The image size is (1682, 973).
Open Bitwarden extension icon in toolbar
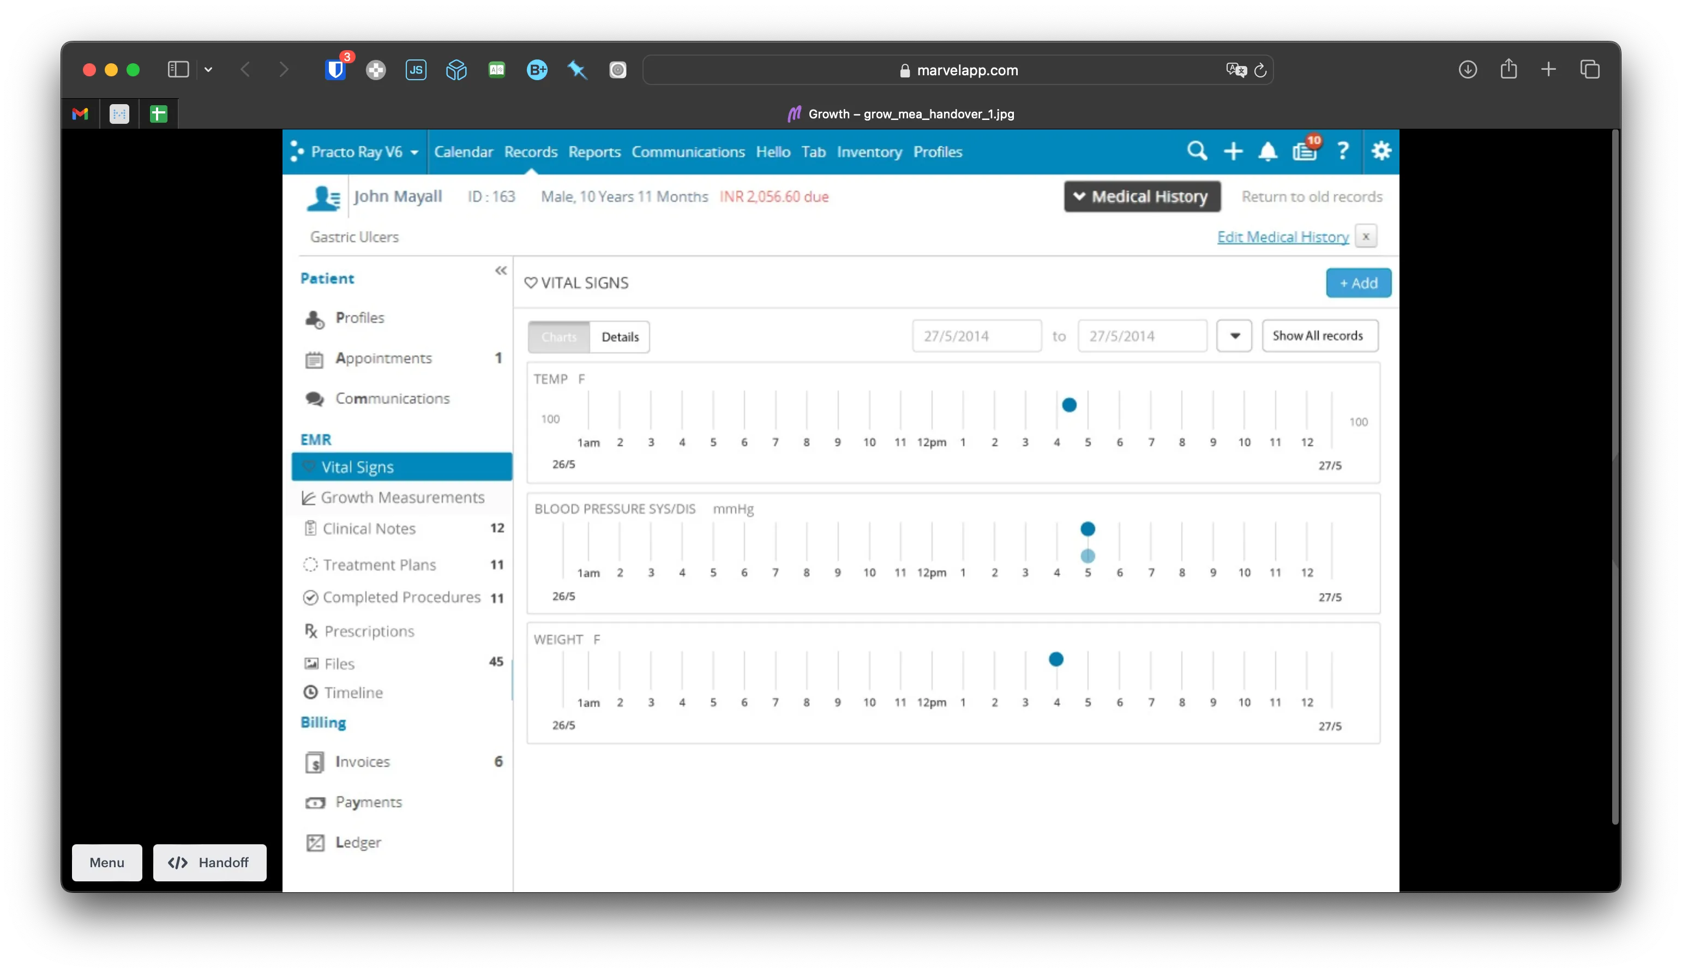(336, 69)
